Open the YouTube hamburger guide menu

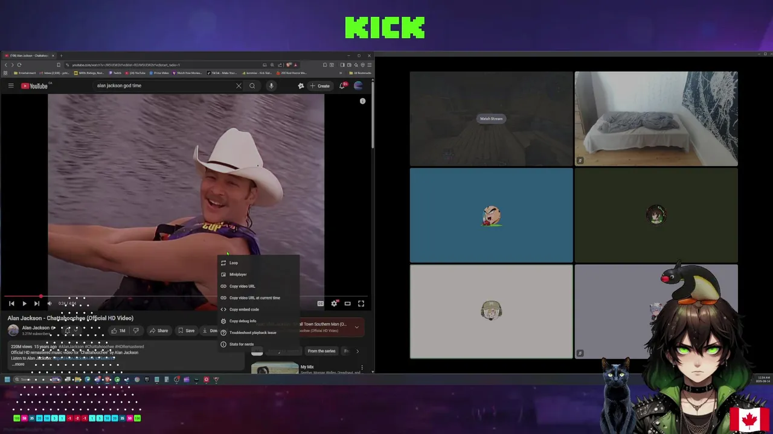click(x=11, y=86)
